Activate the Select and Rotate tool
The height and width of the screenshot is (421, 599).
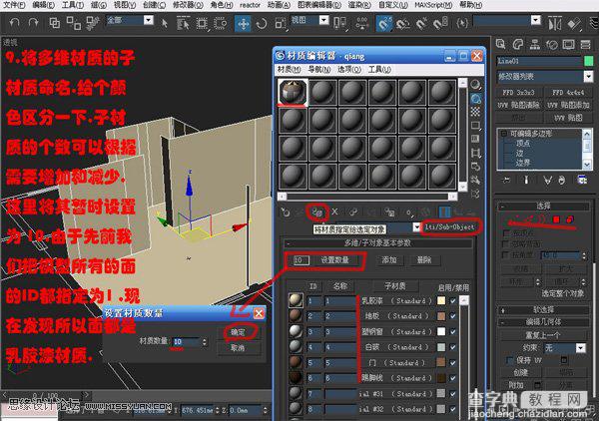point(262,24)
